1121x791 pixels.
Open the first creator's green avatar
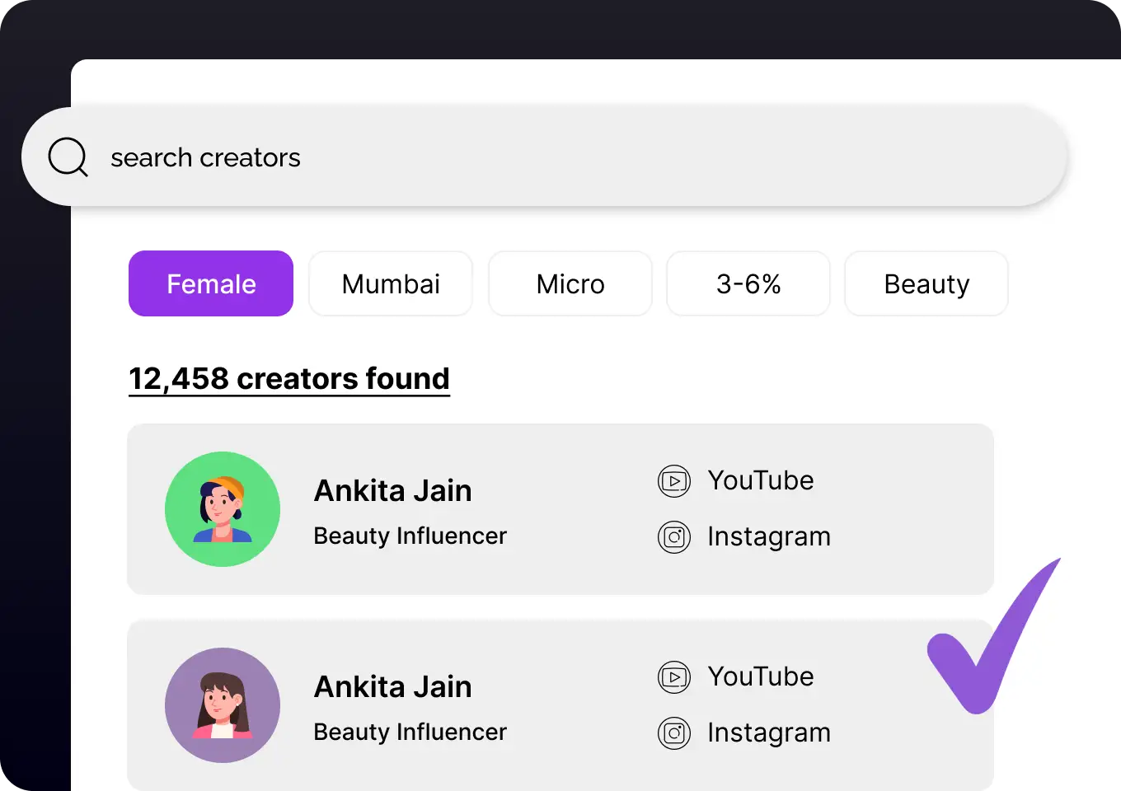(x=223, y=508)
